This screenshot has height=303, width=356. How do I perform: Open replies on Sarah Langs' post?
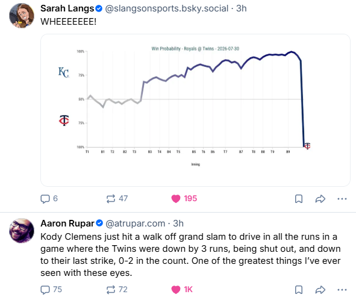point(49,199)
